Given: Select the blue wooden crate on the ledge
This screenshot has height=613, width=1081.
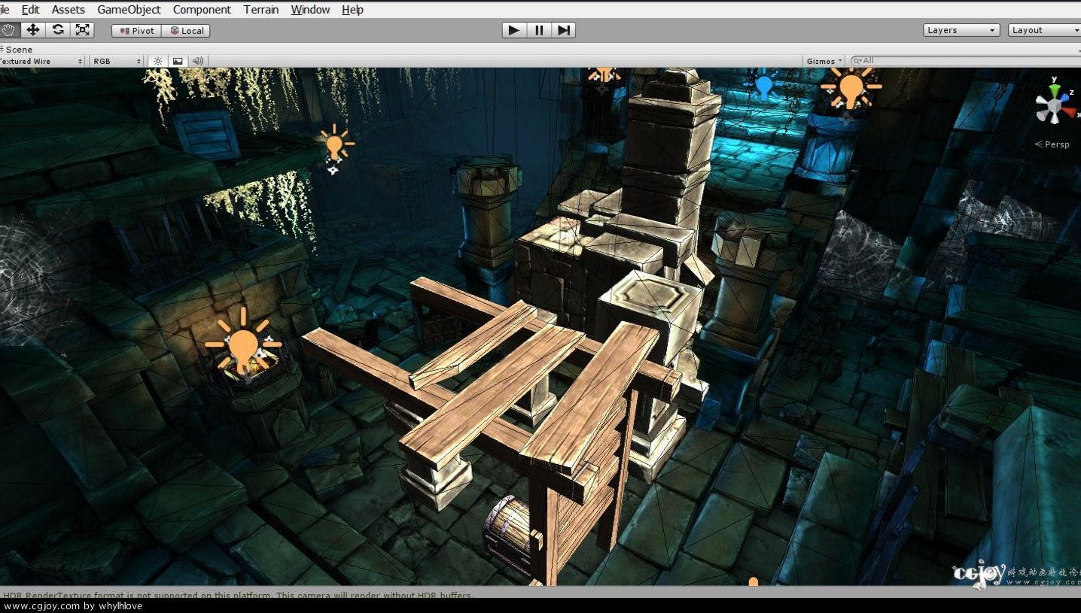Looking at the screenshot, I should (206, 135).
